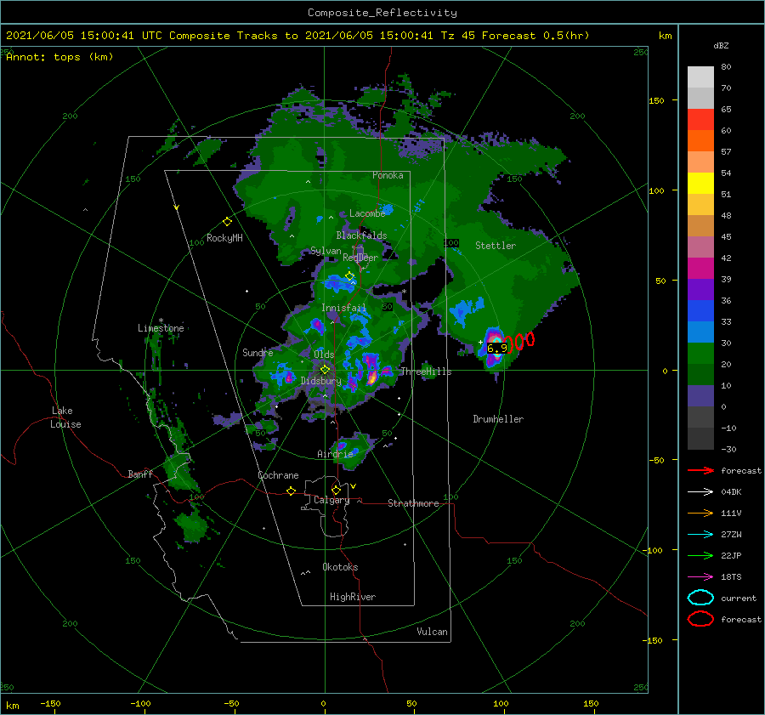
Task: Click the 6.9 storm tops label
Action: (496, 348)
